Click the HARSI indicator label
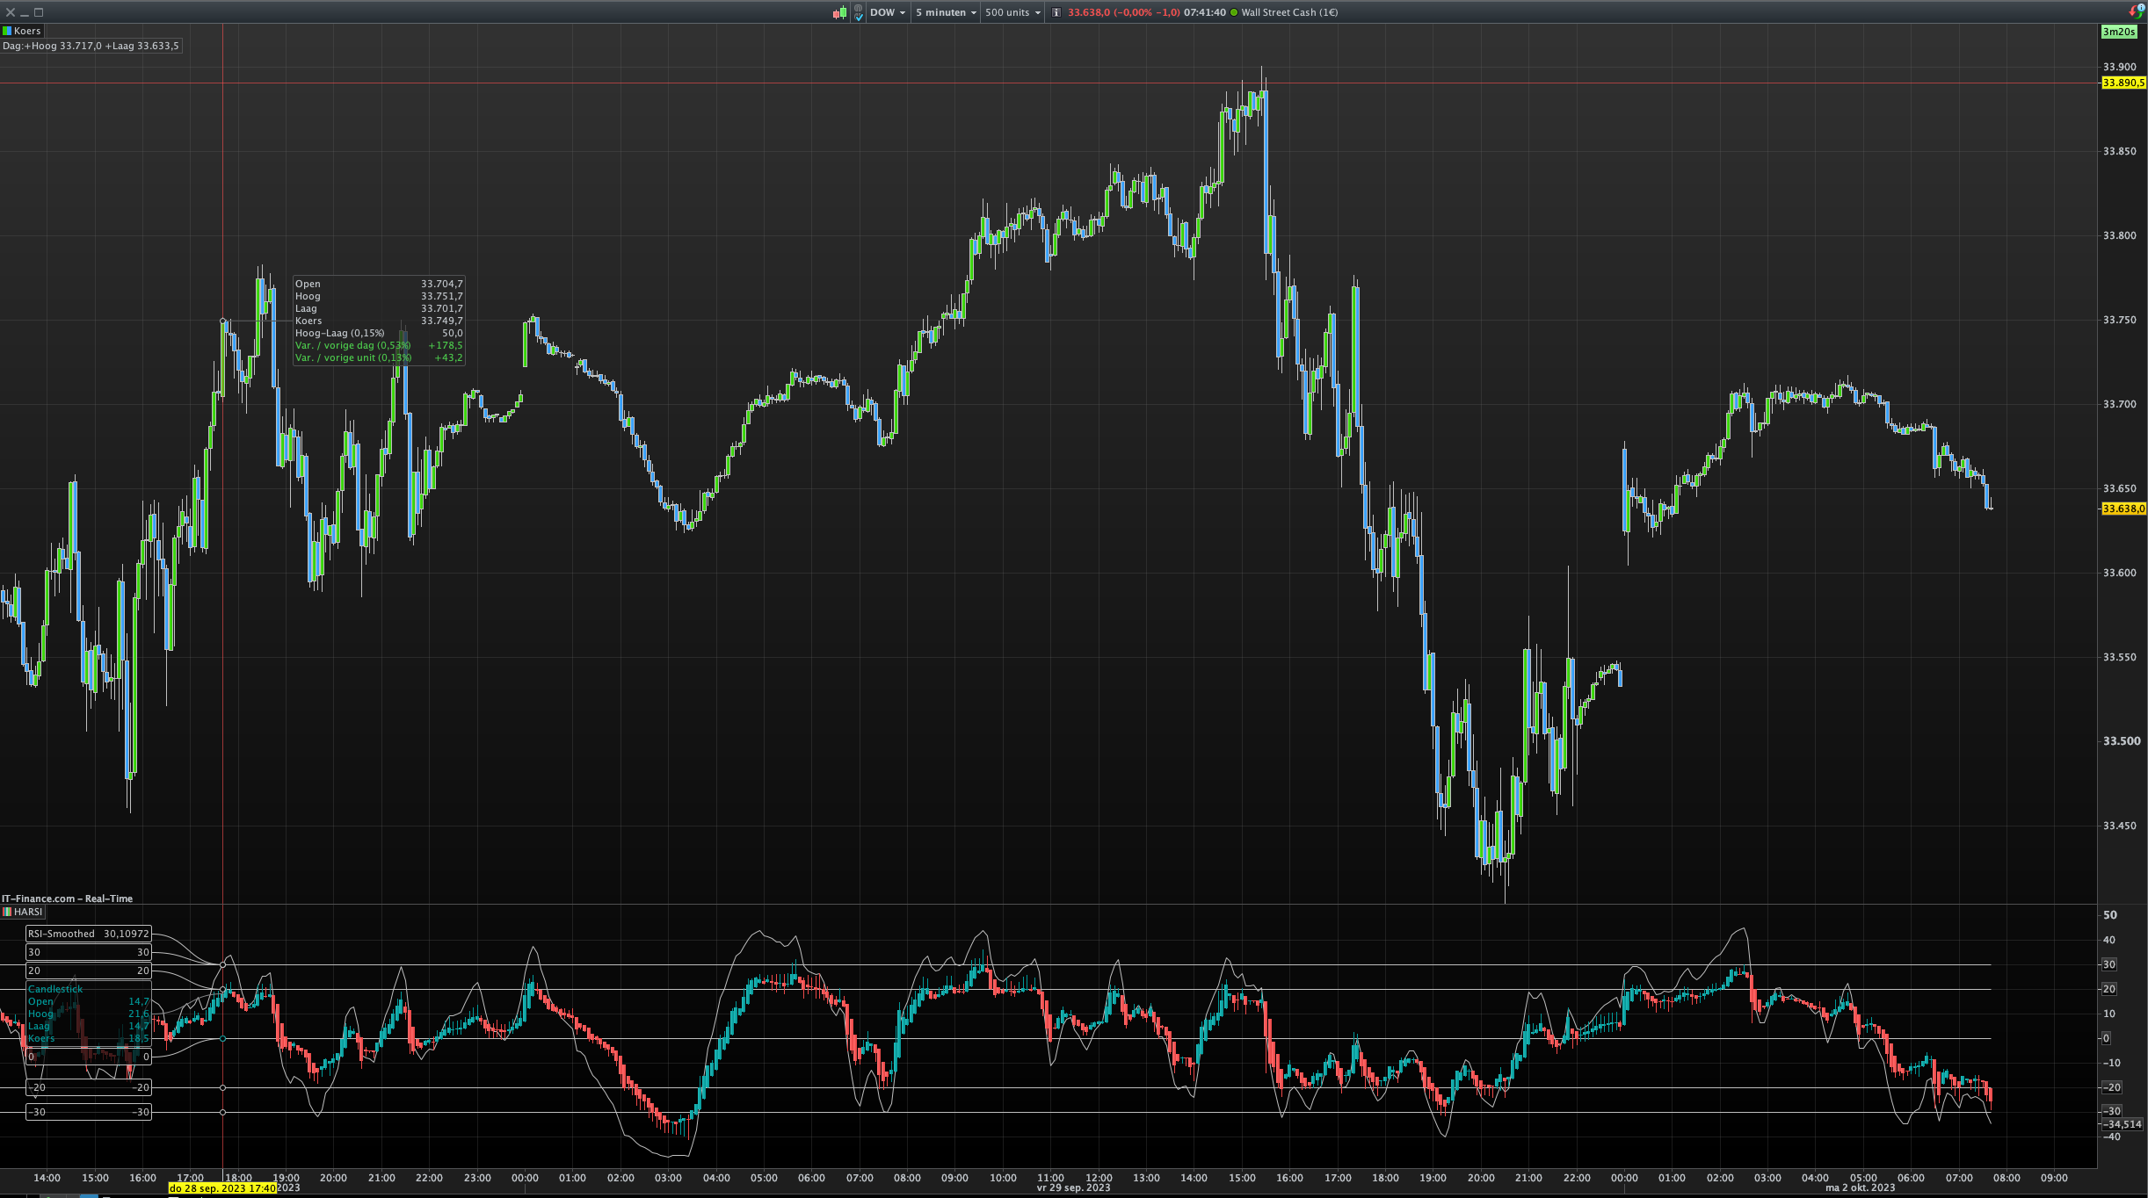Image resolution: width=2148 pixels, height=1198 pixels. coord(28,912)
